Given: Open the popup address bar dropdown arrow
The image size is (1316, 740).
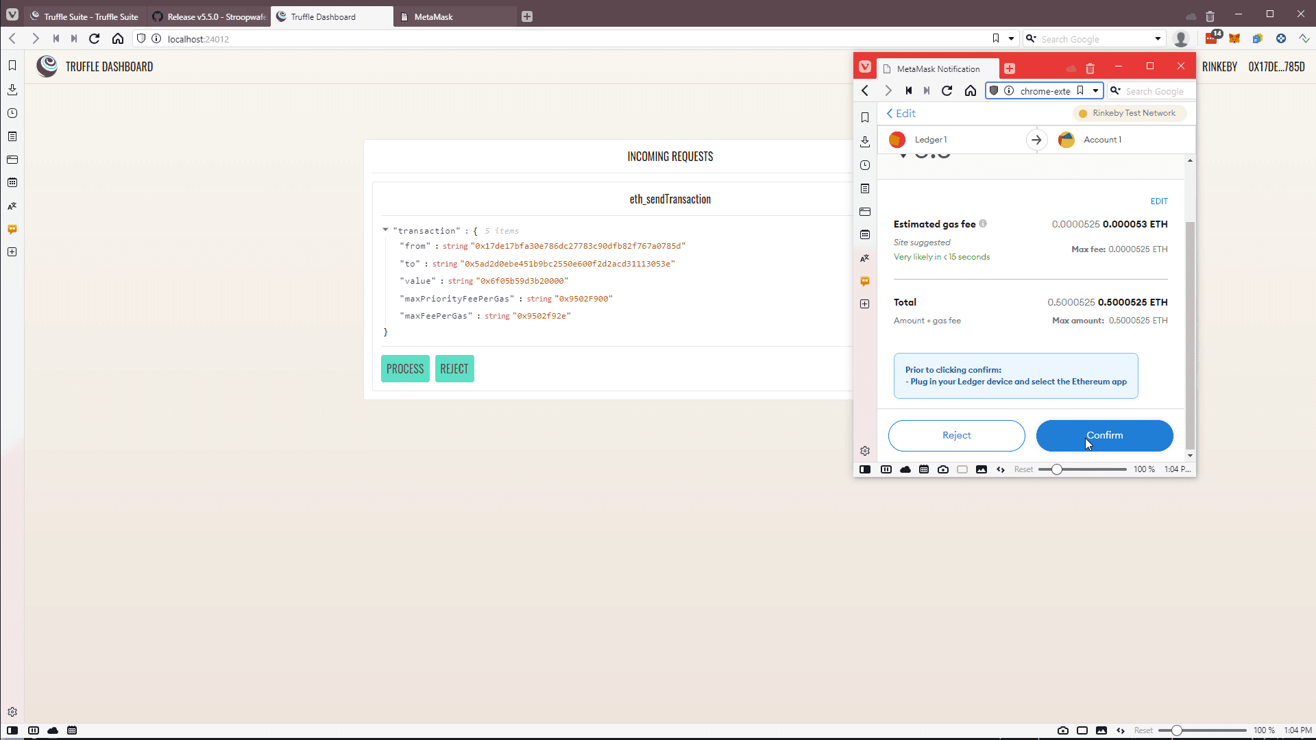Looking at the screenshot, I should 1095,90.
